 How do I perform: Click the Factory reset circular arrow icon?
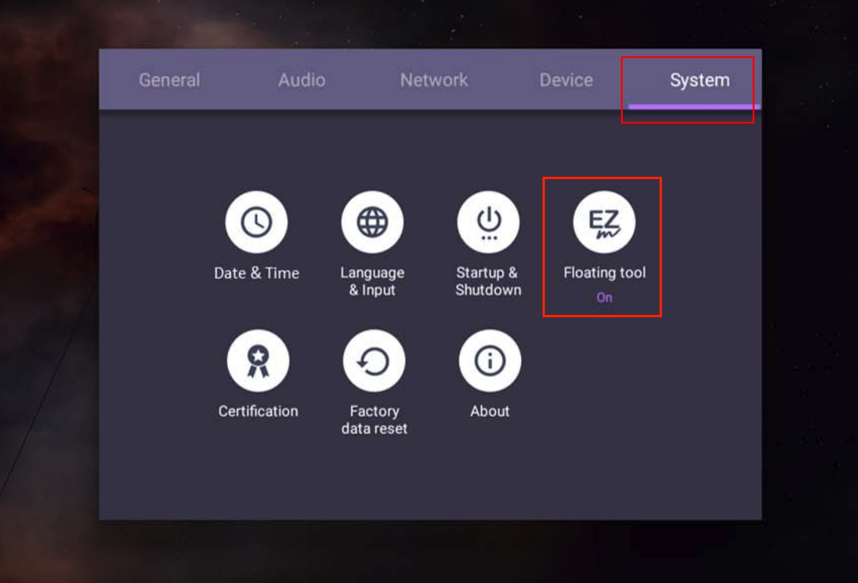click(x=374, y=361)
